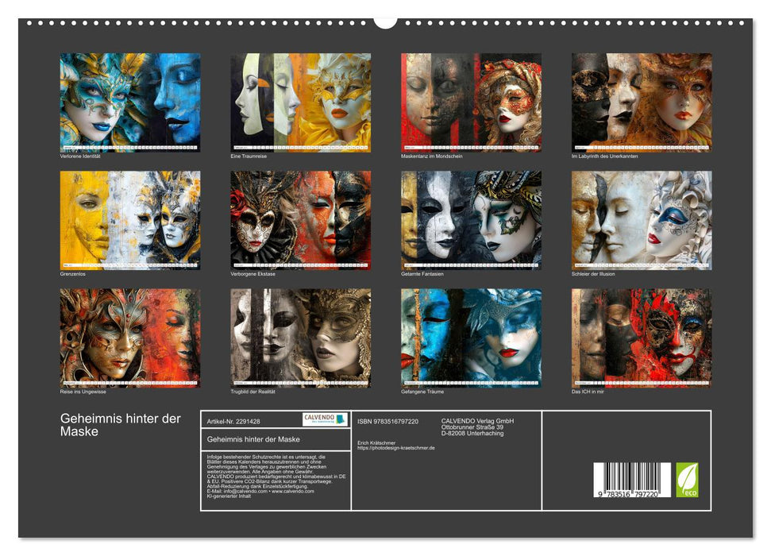This screenshot has width=771, height=556.
Task: Click the large 'Geheimnis hinter der Maske' heading
Action: point(121,425)
